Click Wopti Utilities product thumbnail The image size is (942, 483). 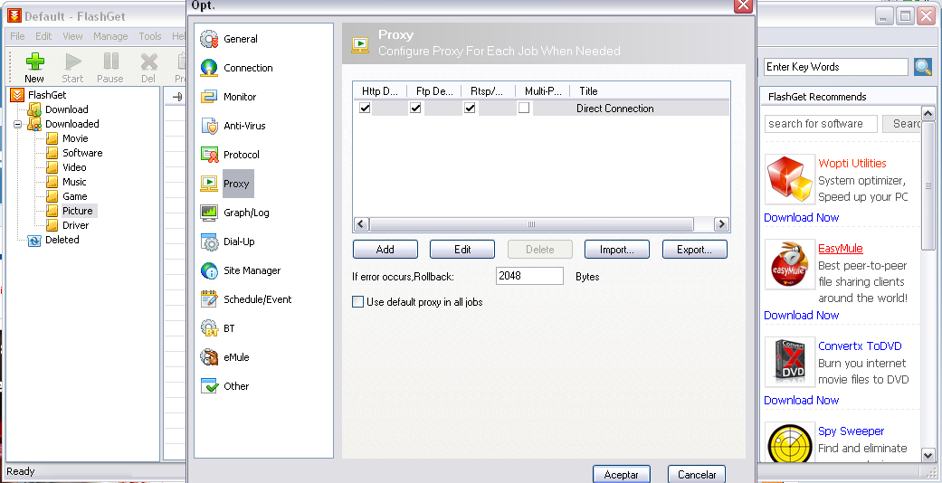point(790,180)
